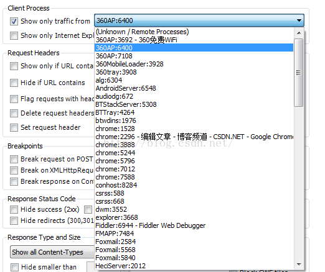The width and height of the screenshot is (325, 272).
Task: Toggle checkbox right of 'Hide success (2xx)'
Action: click(x=88, y=209)
